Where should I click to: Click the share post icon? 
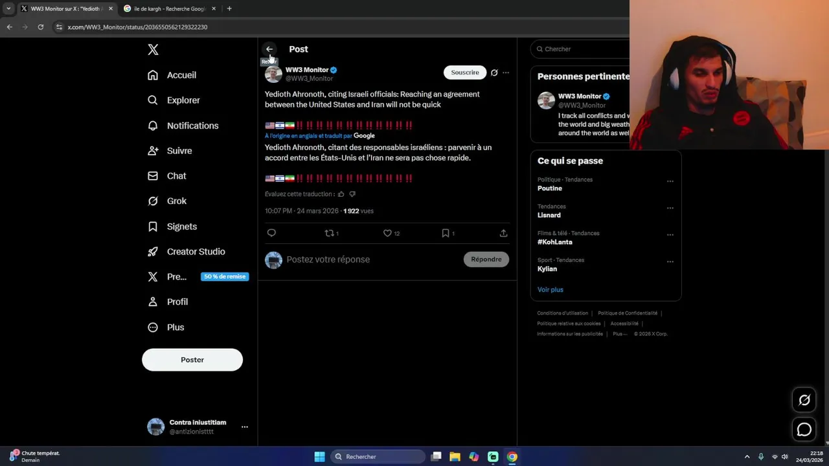point(503,233)
